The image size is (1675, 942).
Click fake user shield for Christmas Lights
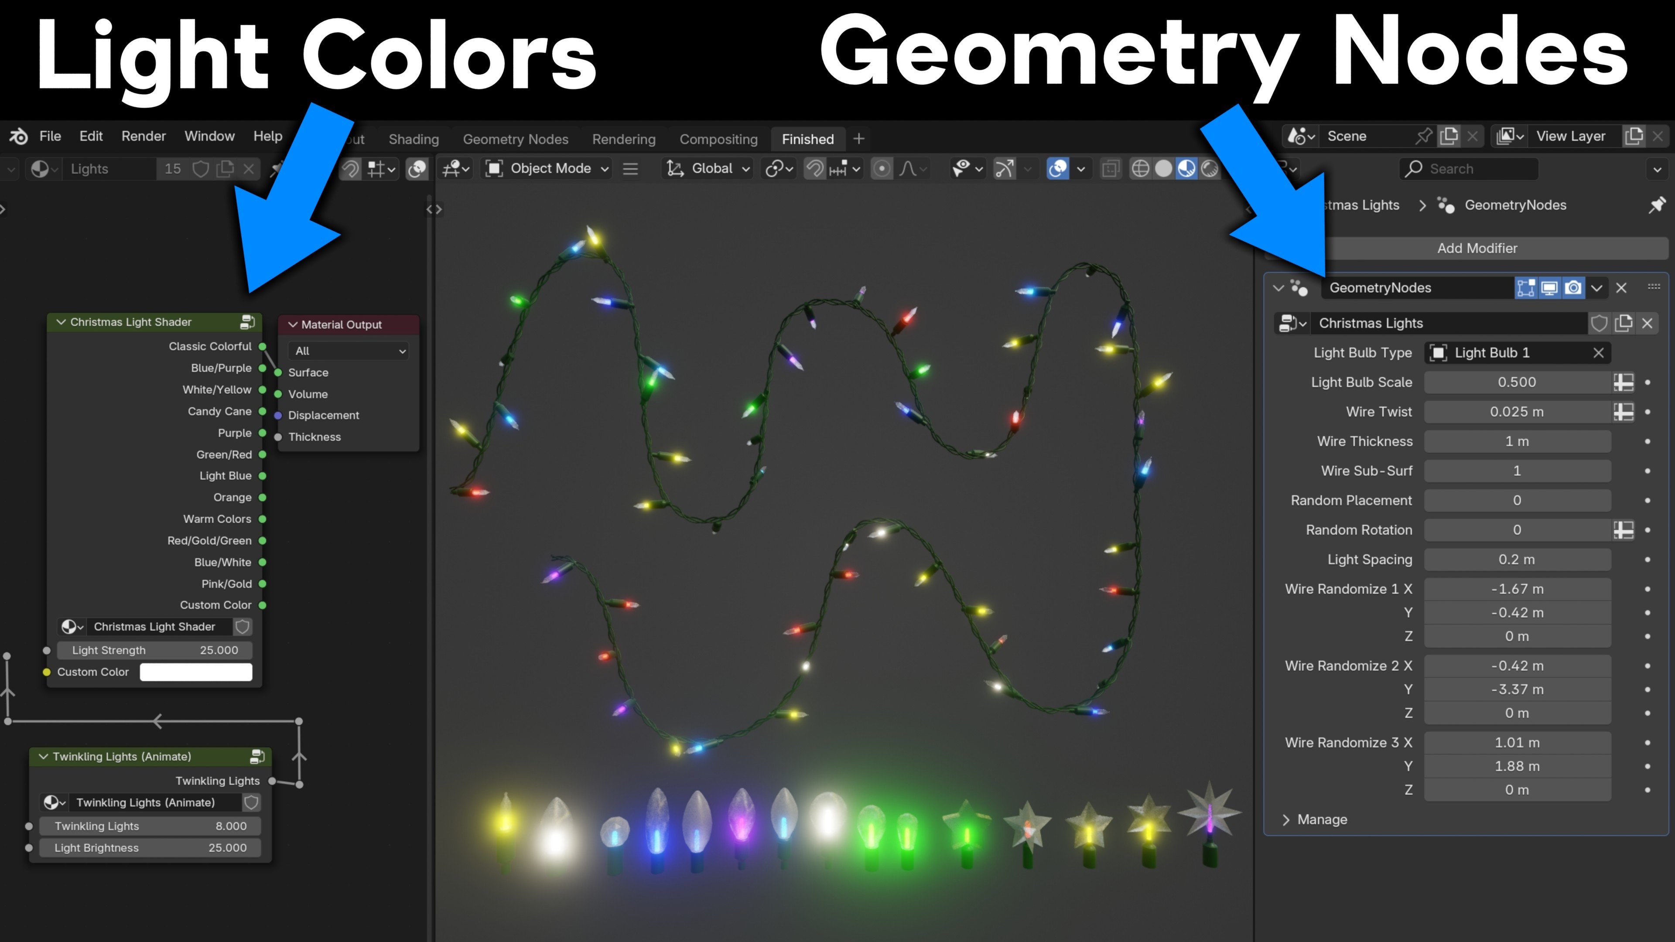(x=1599, y=323)
